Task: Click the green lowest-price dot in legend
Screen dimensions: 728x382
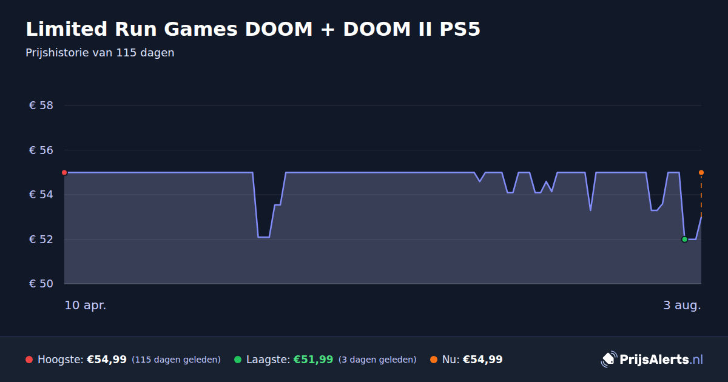Action: (238, 360)
